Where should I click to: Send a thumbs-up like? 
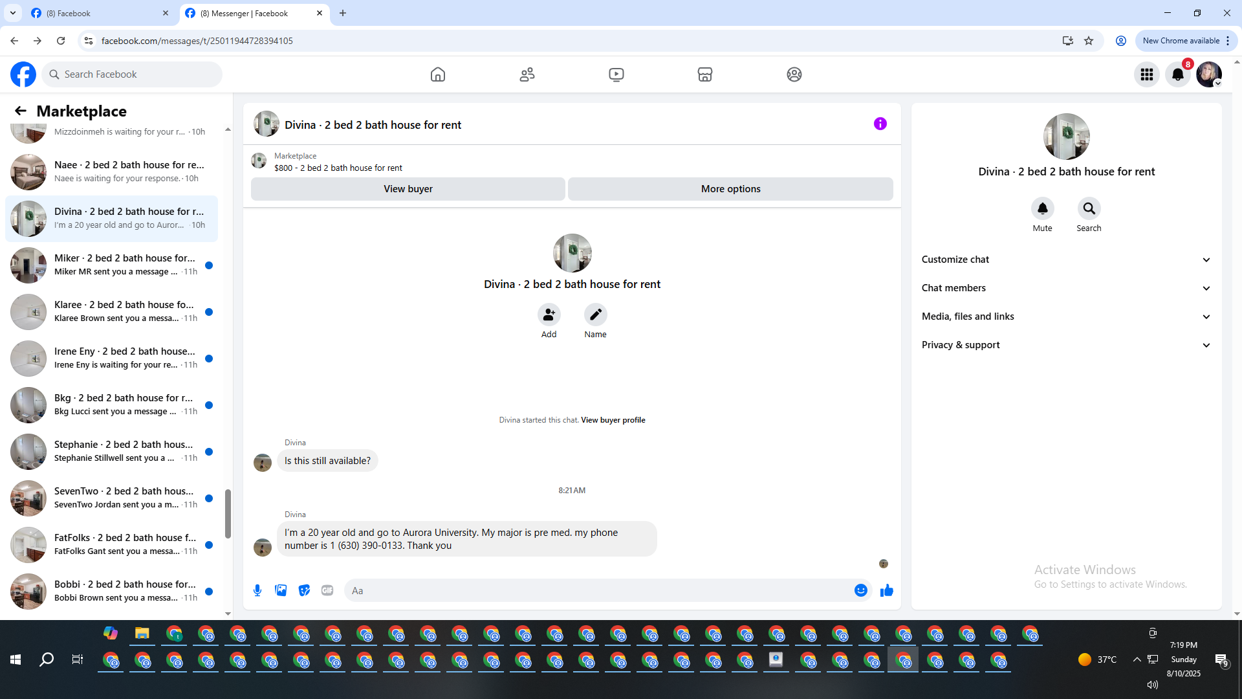[x=886, y=590]
